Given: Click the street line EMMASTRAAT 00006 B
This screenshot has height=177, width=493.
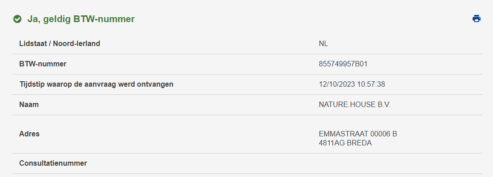Looking at the screenshot, I should pos(358,134).
